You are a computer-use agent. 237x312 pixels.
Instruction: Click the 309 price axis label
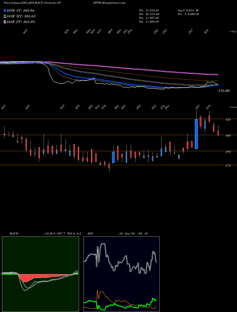(x=228, y=136)
